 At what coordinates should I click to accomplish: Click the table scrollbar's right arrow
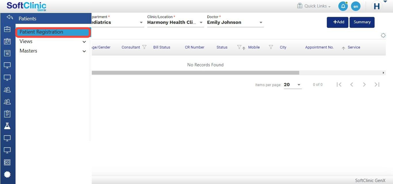pyautogui.click(x=384, y=73)
